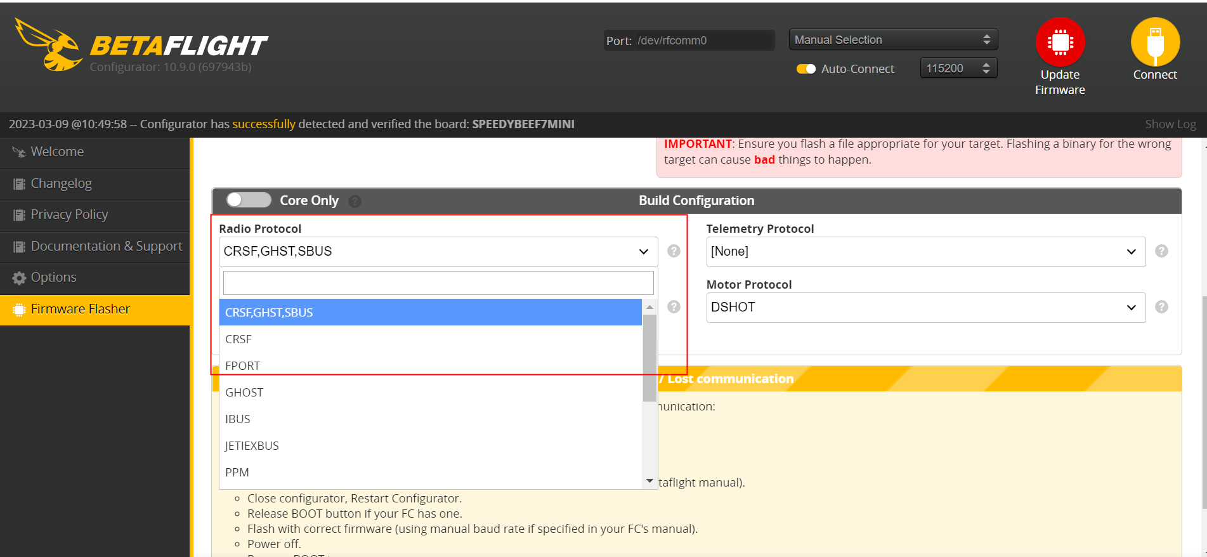Select CRSF,GHST,SBUS in the list

click(431, 312)
